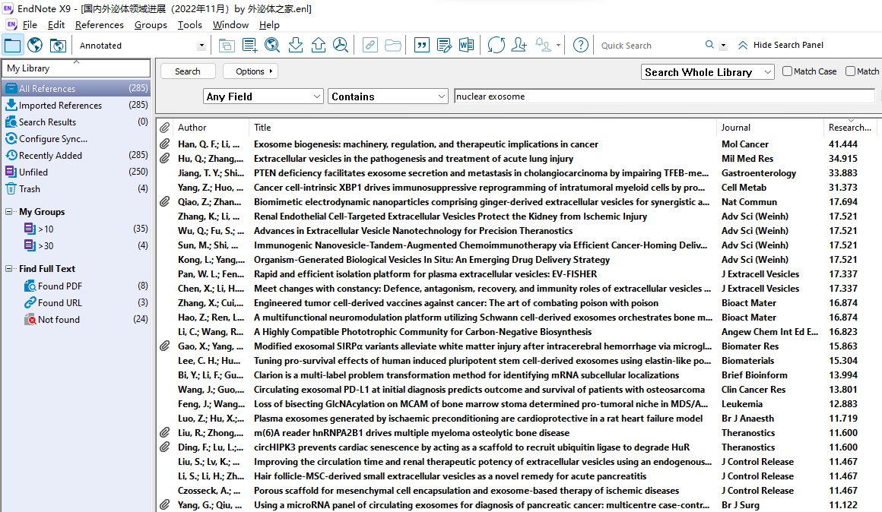
Task: Click the 'nuclear exosome' search text field
Action: pyautogui.click(x=664, y=96)
